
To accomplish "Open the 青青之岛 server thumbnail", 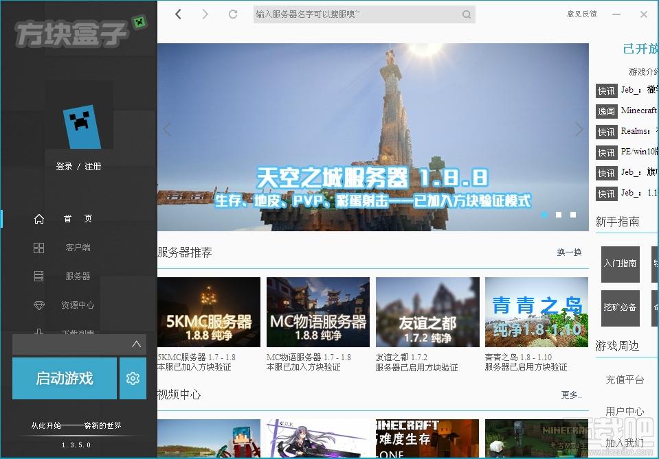I will [537, 311].
